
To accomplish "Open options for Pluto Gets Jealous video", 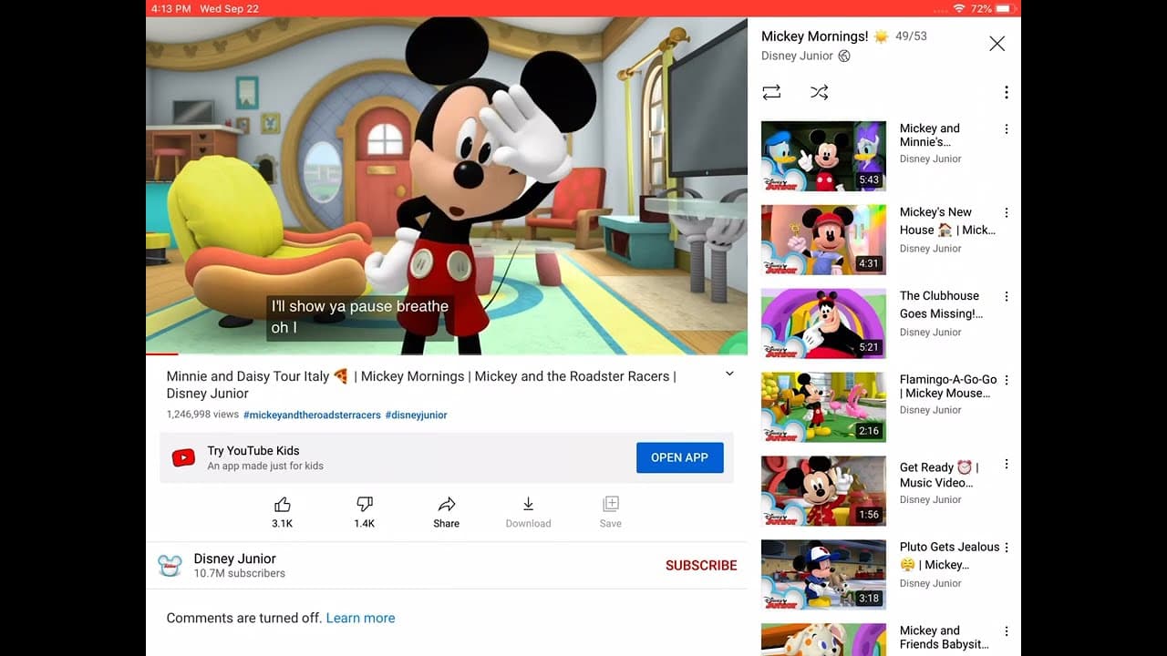I will click(1007, 548).
